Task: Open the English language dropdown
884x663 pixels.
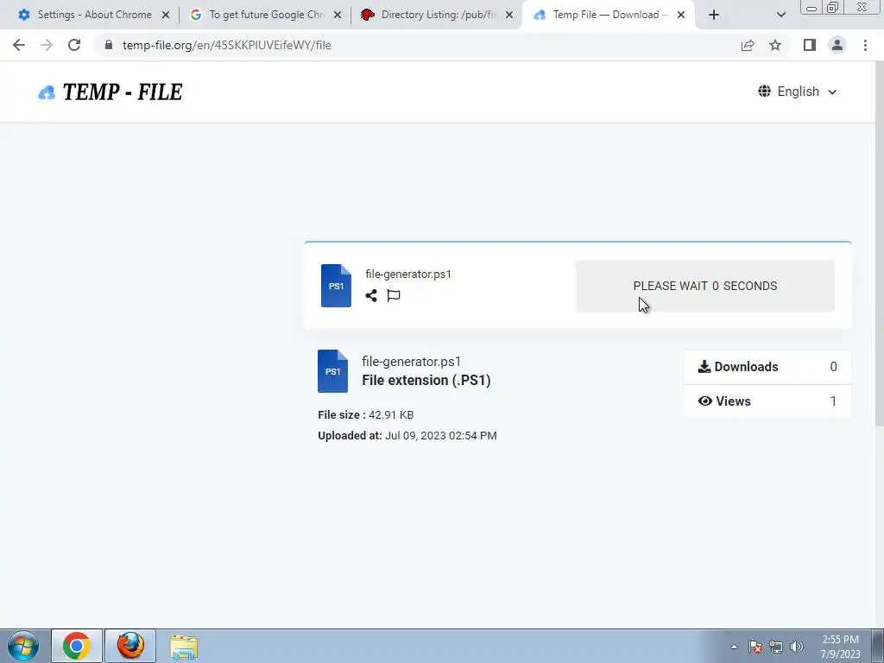Action: pyautogui.click(x=797, y=92)
